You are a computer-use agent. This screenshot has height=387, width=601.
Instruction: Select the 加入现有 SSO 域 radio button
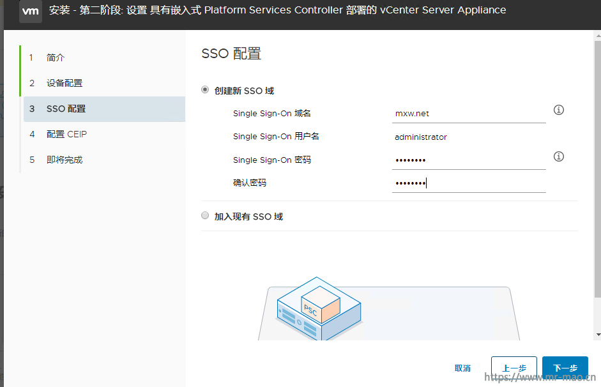(x=205, y=215)
